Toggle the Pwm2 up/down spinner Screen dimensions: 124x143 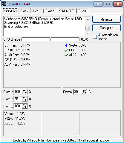click(x=25, y=99)
